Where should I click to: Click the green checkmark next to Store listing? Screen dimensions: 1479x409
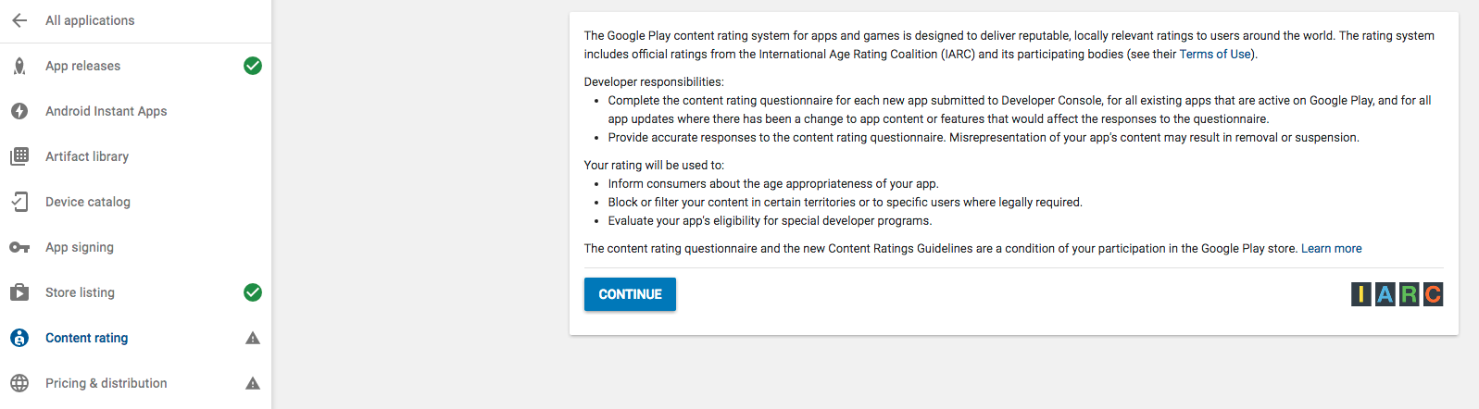[x=253, y=292]
